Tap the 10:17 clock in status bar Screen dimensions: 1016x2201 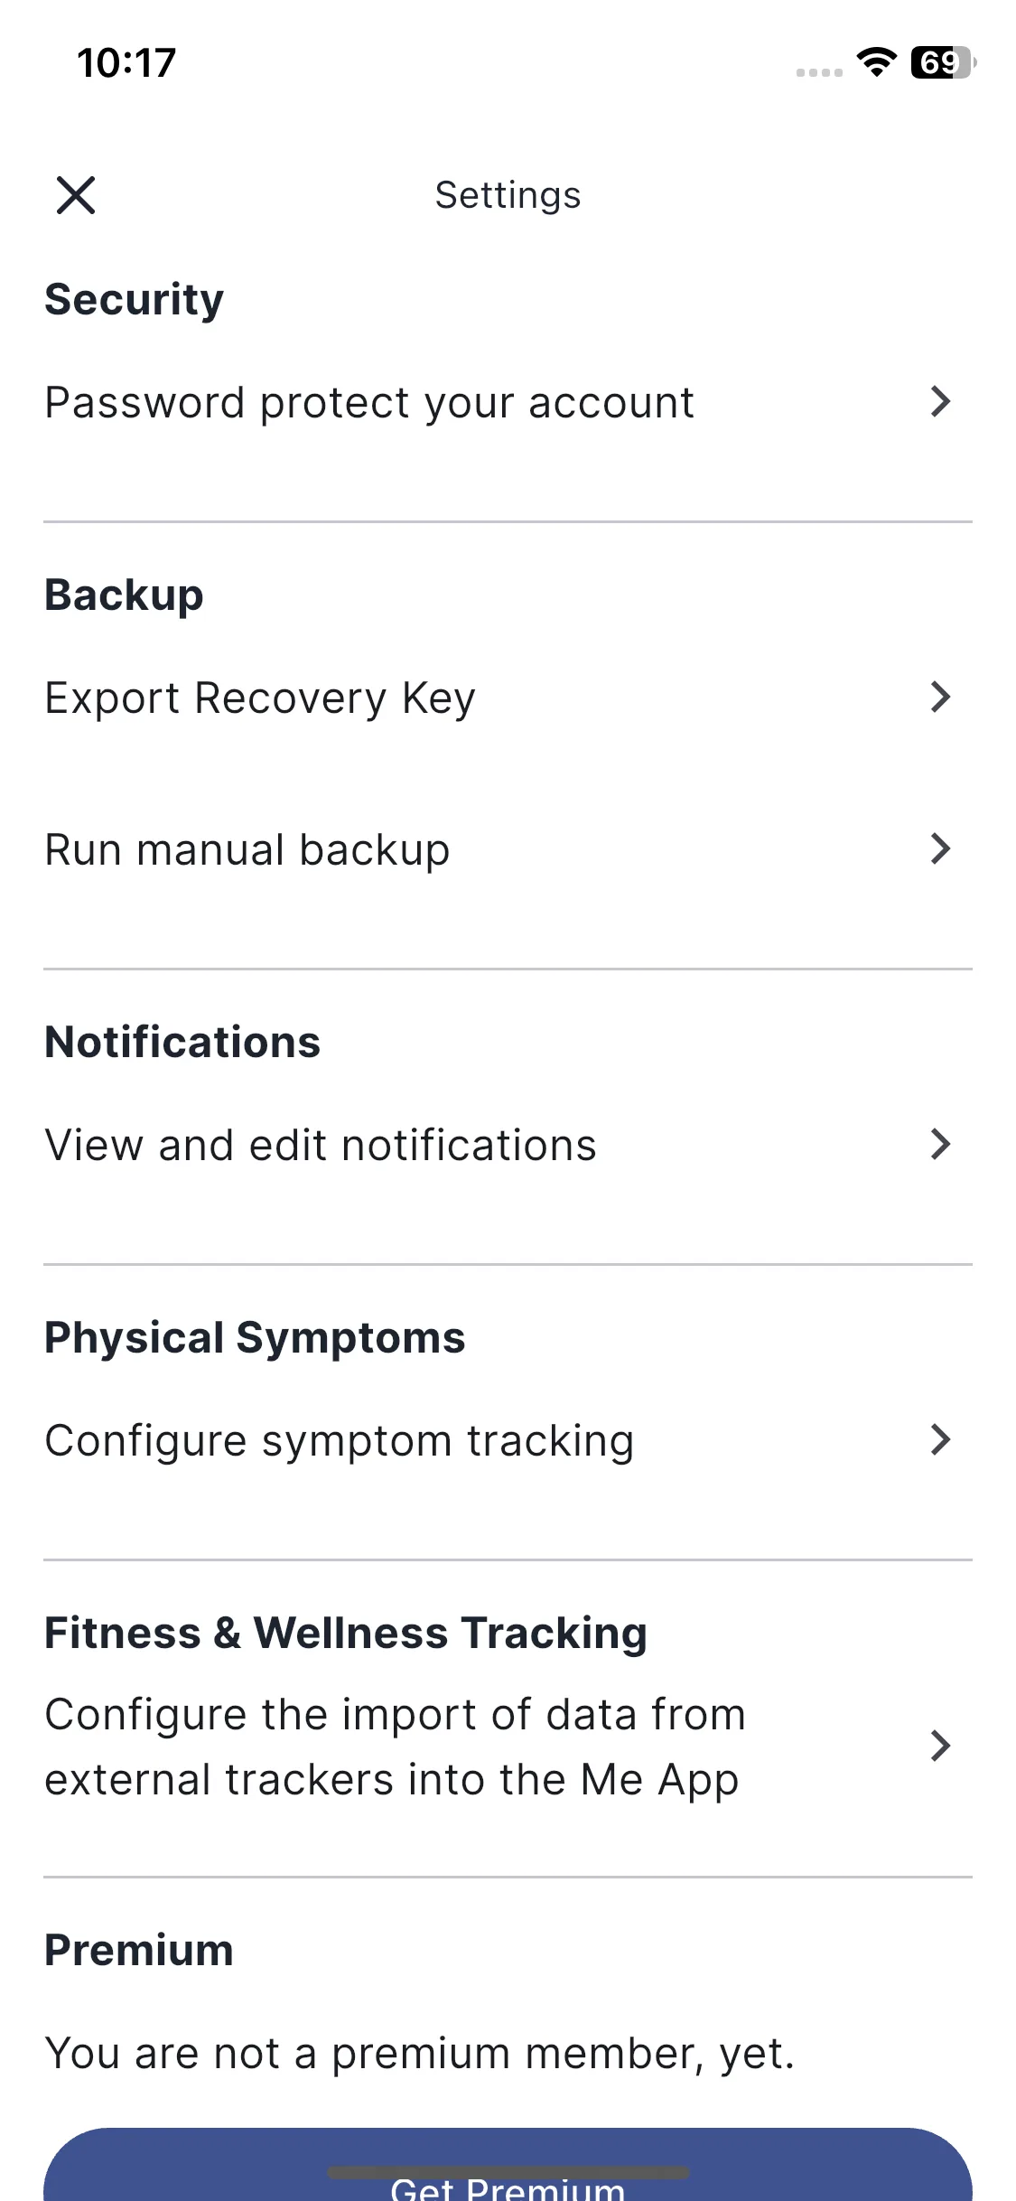pyautogui.click(x=126, y=62)
